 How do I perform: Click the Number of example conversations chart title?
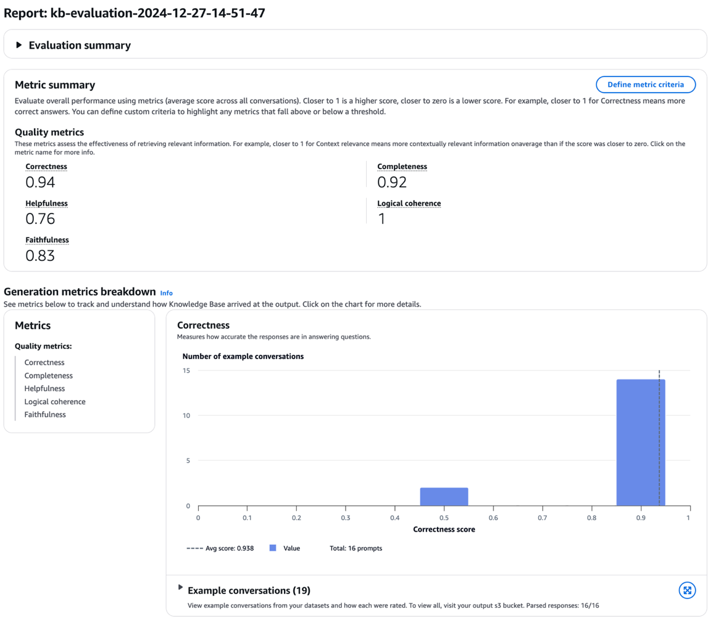pyautogui.click(x=243, y=356)
